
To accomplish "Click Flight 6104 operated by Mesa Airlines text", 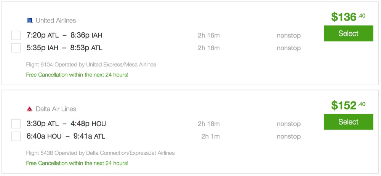I will pos(91,65).
